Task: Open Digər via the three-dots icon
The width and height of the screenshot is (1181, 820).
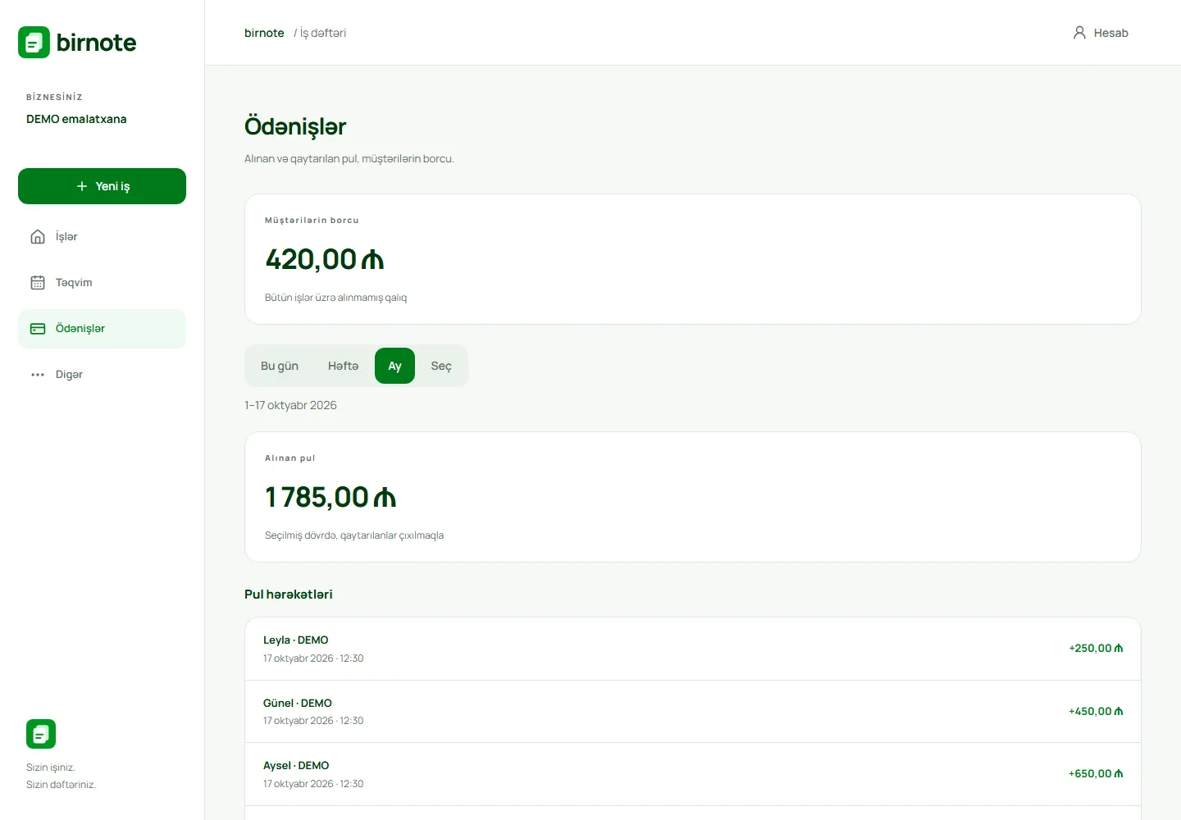Action: (x=38, y=375)
